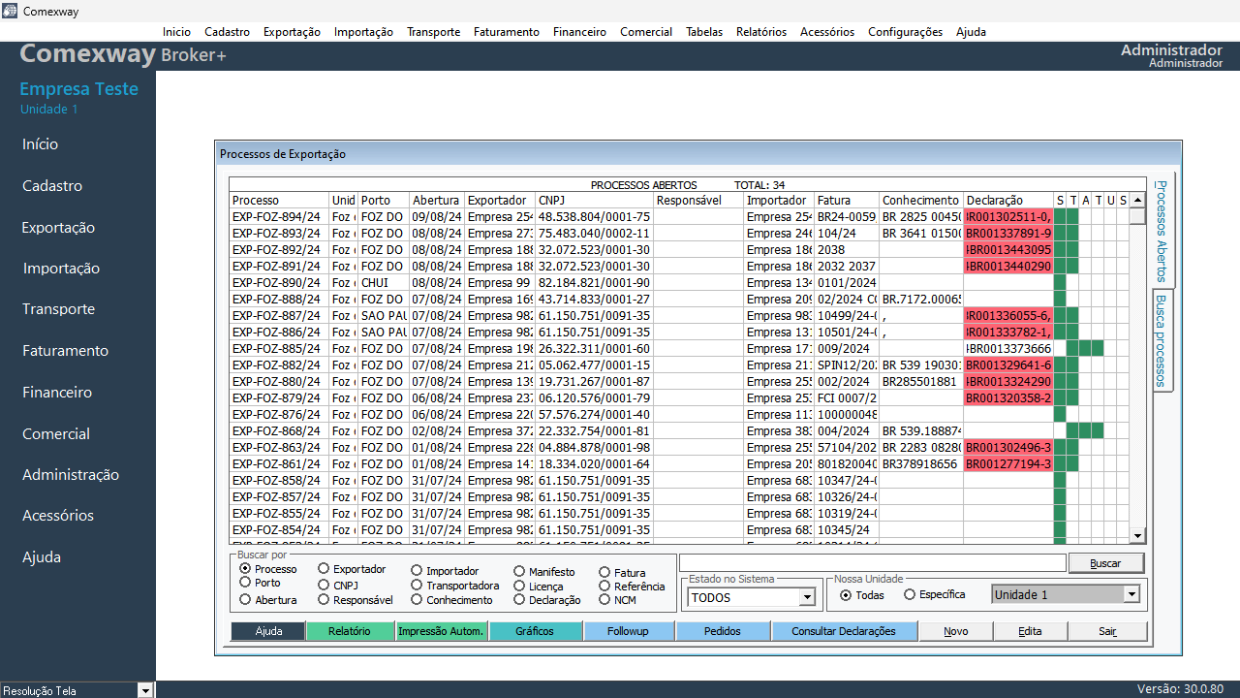Click Impressão Autom. button
The image size is (1240, 698).
tap(441, 631)
